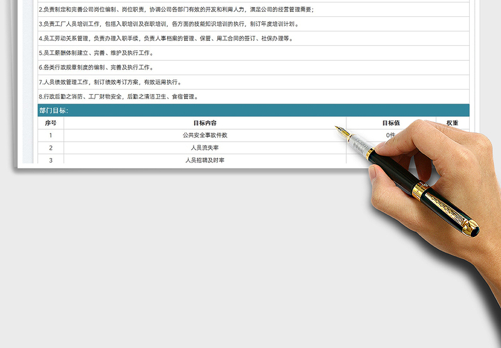501x348 pixels.
Task: Select row 4 beginning '4.员工劳动关系管理'
Action: click(x=254, y=38)
